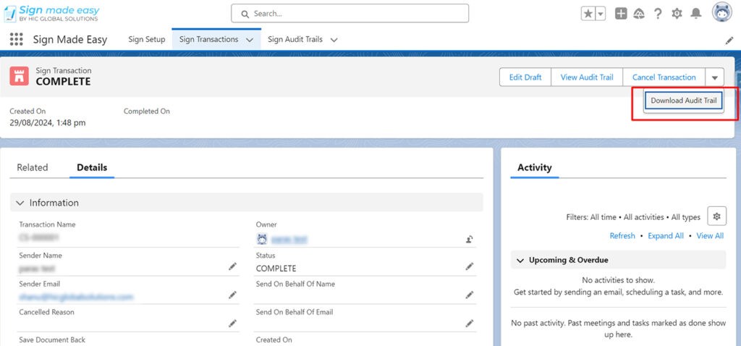Screen dimensions: 741x346
Task: Click the View Audit Trail button
Action: [x=587, y=77]
